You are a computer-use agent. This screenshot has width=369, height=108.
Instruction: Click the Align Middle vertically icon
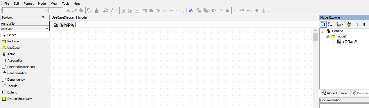coord(249,10)
